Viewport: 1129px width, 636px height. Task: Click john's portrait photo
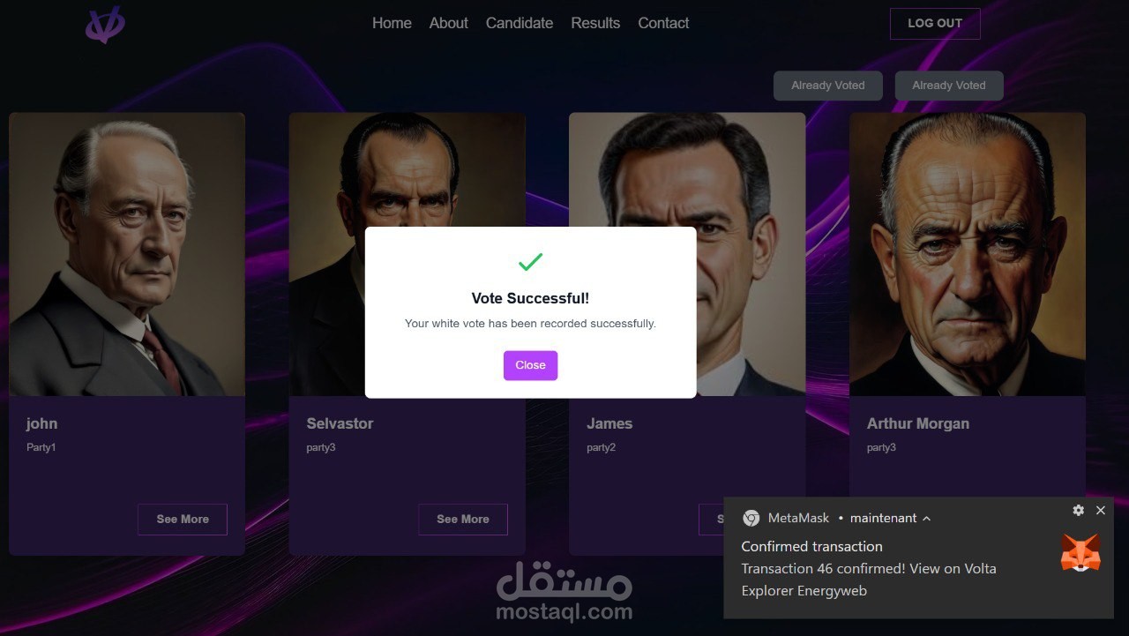[127, 252]
